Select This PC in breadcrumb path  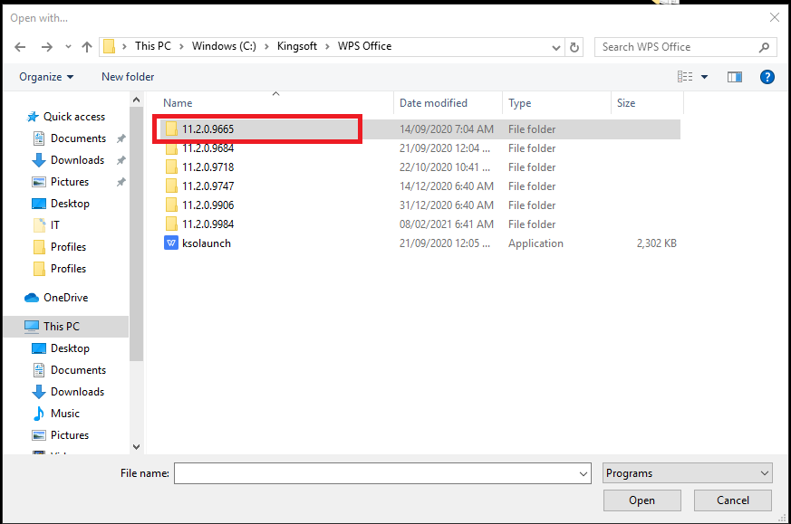coord(153,46)
